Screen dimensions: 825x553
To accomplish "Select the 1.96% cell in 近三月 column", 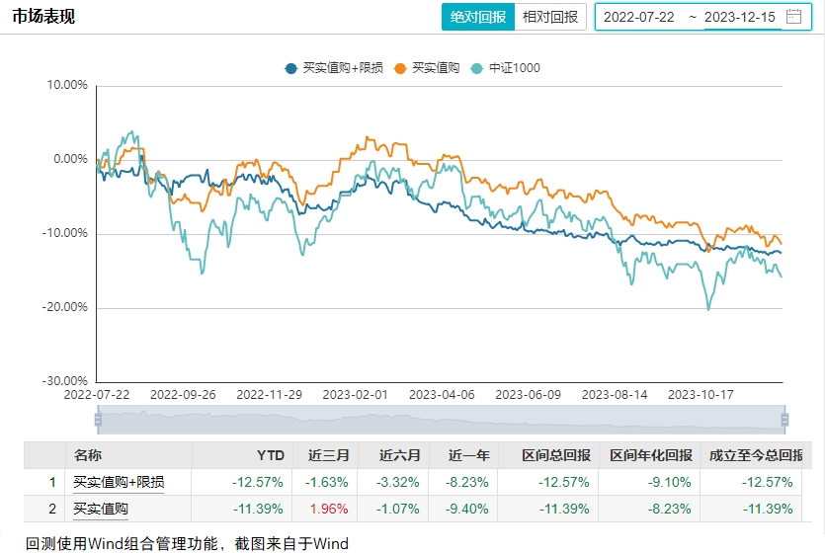I will click(x=331, y=509).
